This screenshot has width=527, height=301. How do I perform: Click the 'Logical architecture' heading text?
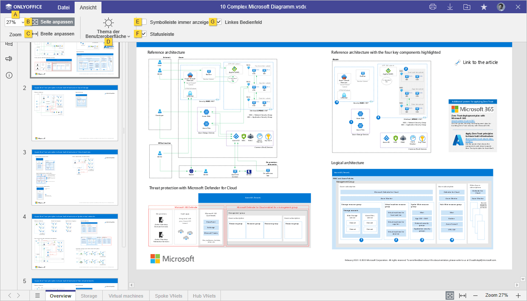[347, 163]
